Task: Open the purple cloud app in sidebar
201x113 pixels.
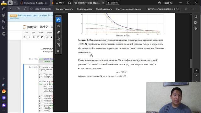Action: point(4,98)
